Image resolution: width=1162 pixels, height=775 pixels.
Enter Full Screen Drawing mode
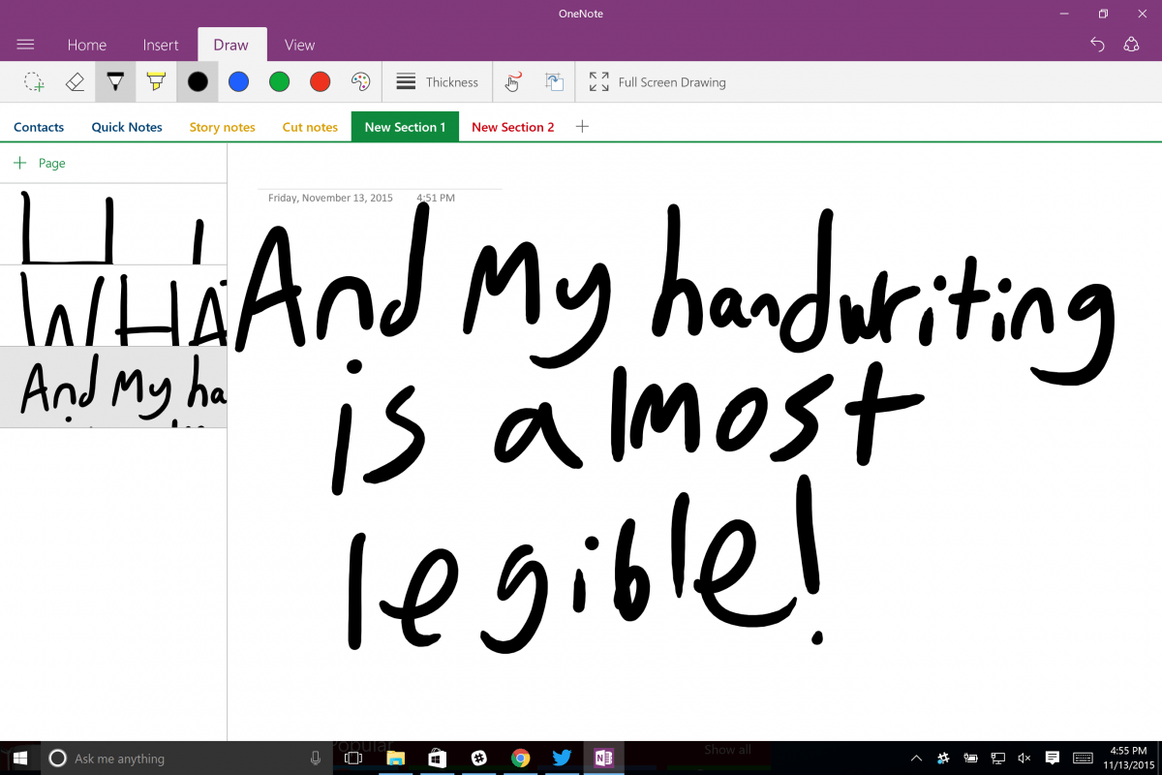(x=657, y=82)
